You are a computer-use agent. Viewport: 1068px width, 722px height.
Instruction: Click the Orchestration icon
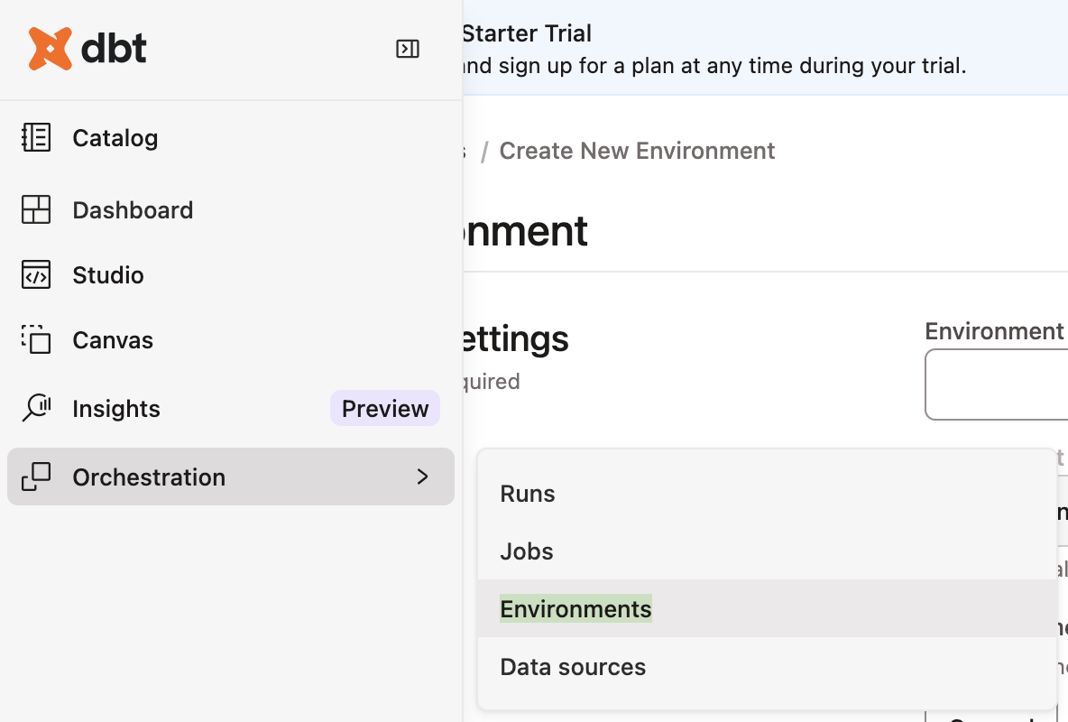[36, 477]
